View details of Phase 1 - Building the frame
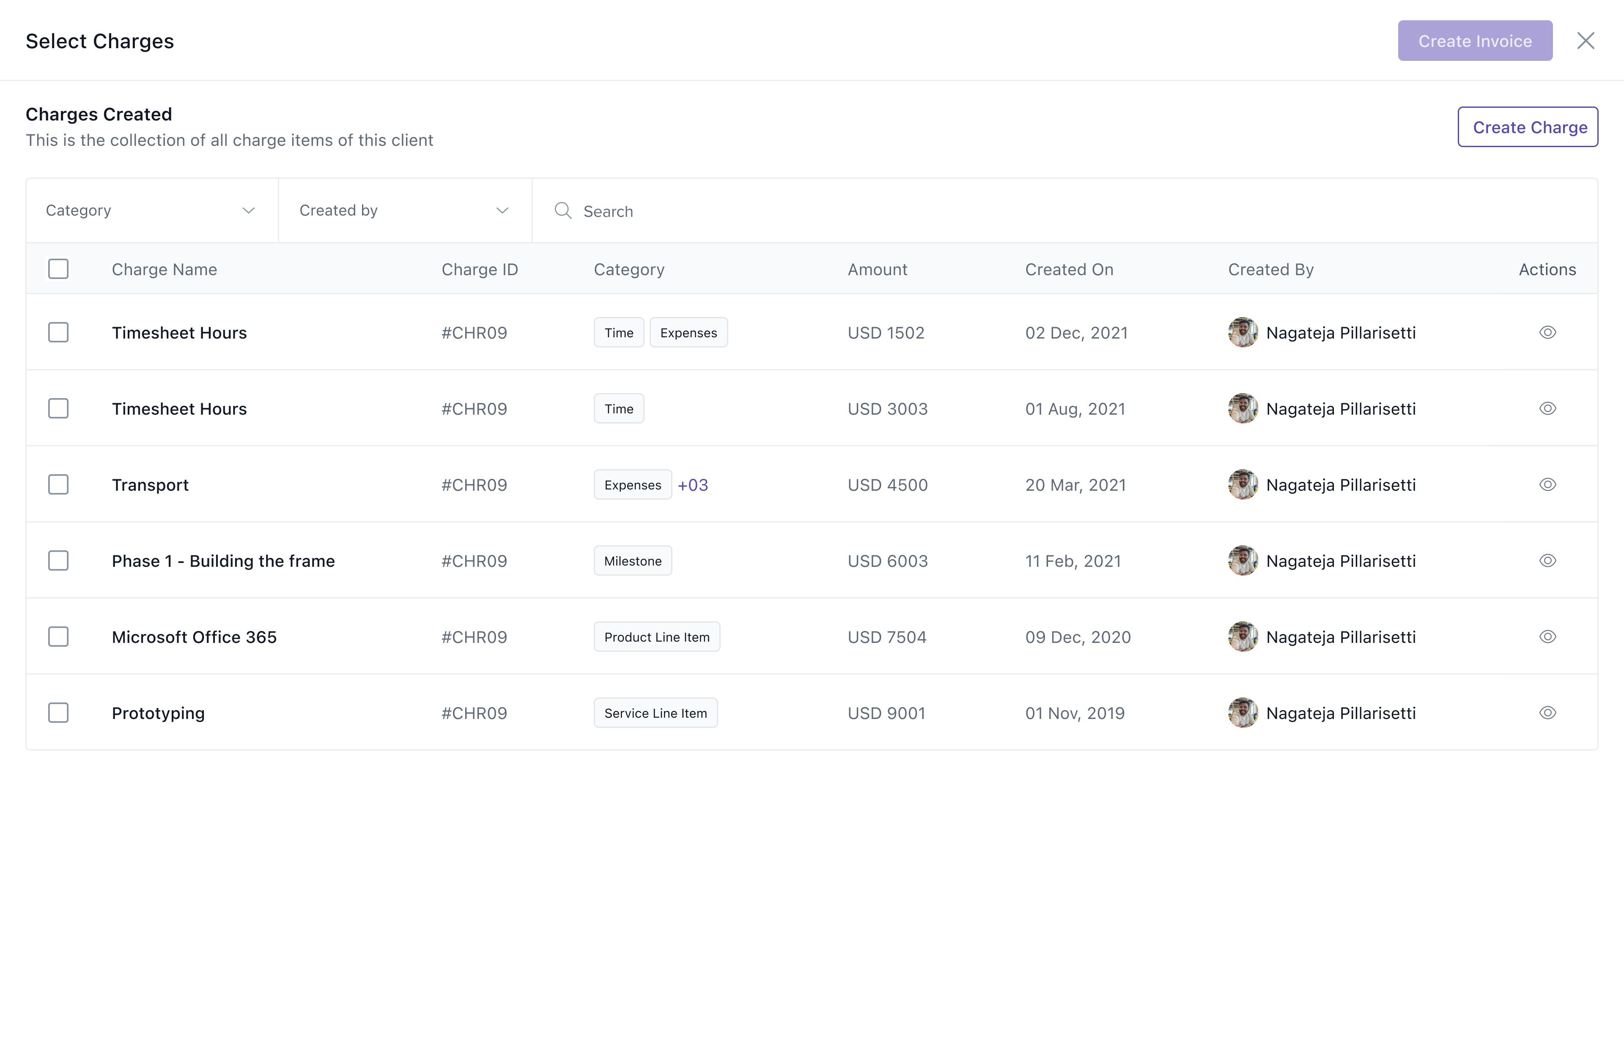The height and width of the screenshot is (1055, 1624). click(x=1547, y=560)
